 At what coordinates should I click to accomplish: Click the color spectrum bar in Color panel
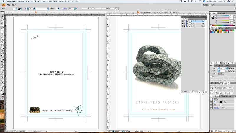pos(222,25)
